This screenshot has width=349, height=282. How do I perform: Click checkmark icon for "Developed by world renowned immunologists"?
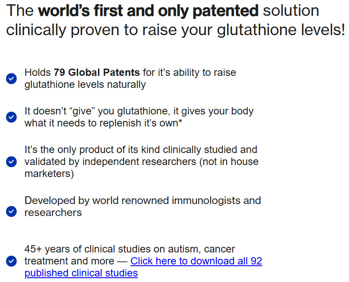[11, 211]
